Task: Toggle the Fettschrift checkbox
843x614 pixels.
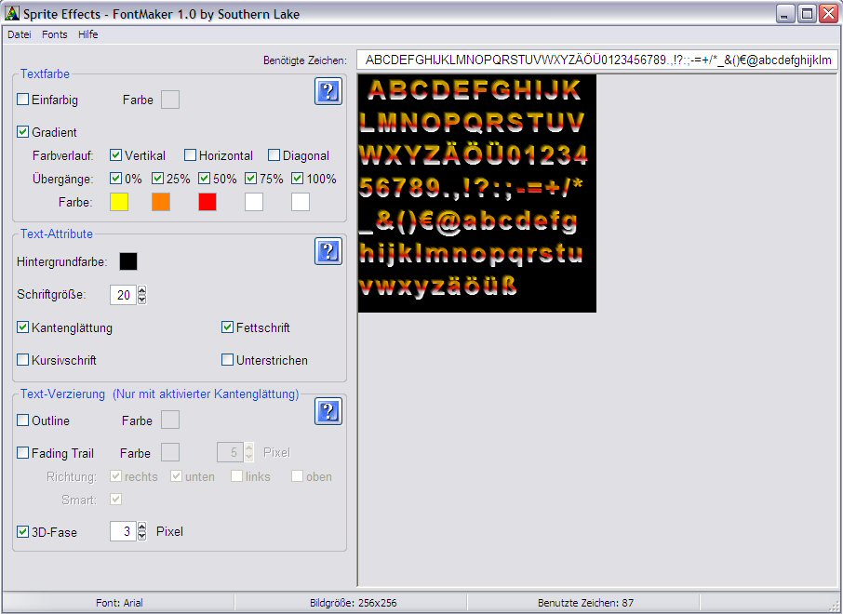Action: tap(227, 327)
